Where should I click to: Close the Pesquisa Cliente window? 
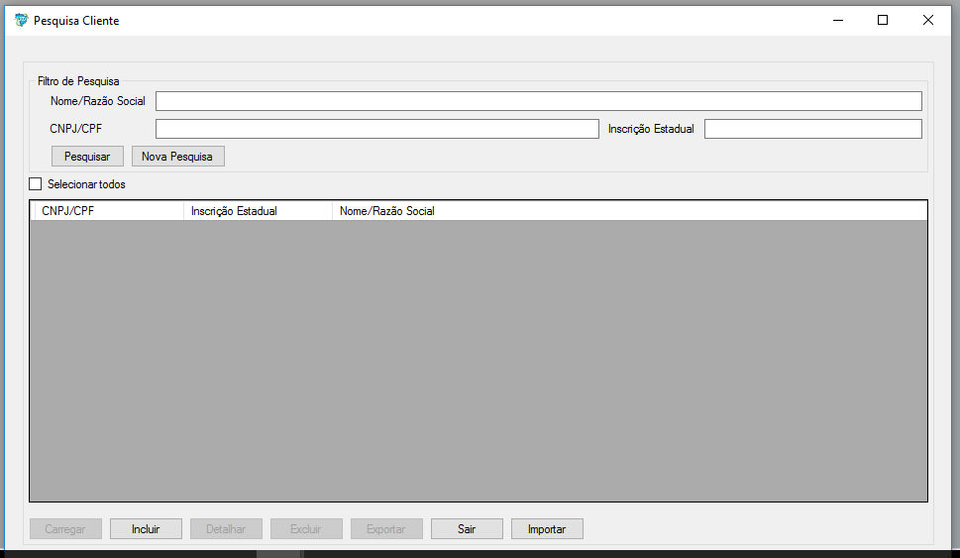tap(928, 20)
